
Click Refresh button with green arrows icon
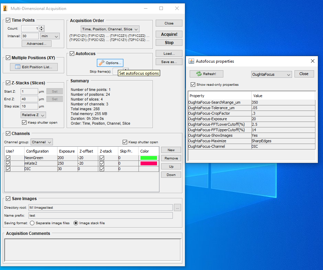206,74
